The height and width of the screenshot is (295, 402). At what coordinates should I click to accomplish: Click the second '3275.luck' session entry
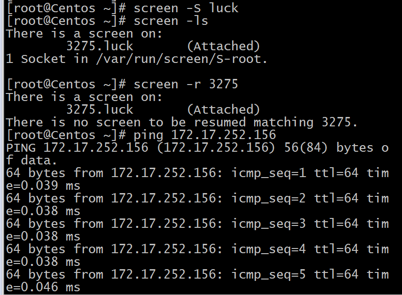click(x=100, y=109)
